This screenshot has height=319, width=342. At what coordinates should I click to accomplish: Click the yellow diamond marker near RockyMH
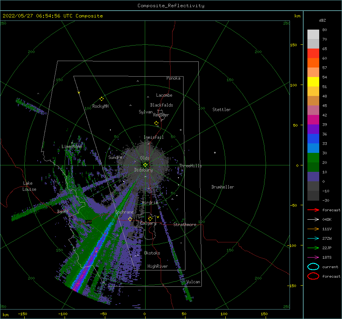[101, 99]
